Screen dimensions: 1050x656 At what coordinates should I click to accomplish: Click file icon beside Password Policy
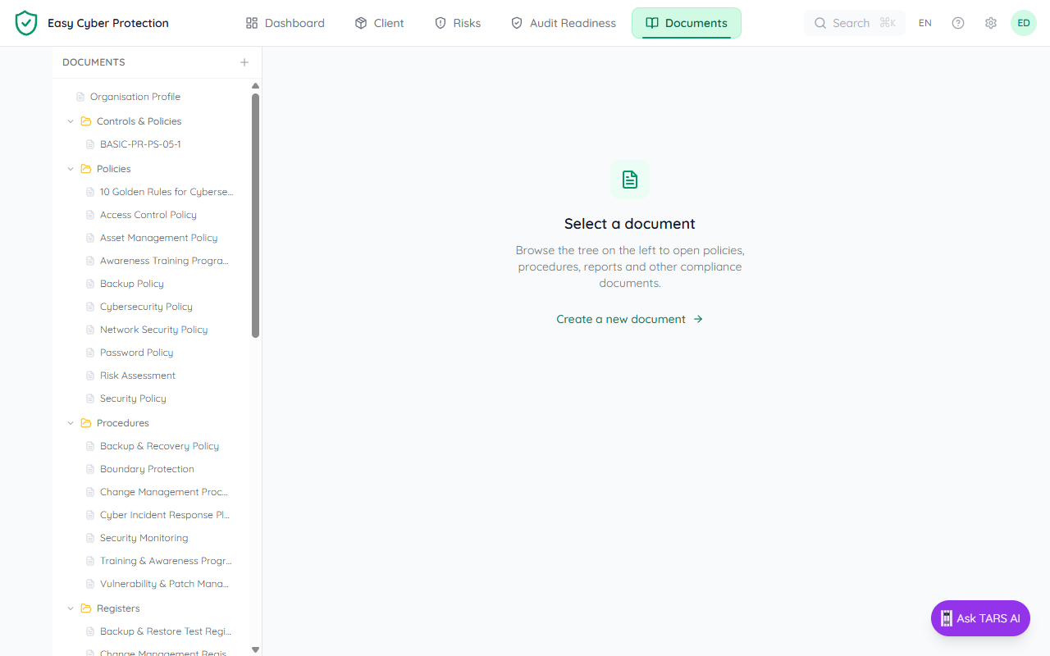click(91, 353)
